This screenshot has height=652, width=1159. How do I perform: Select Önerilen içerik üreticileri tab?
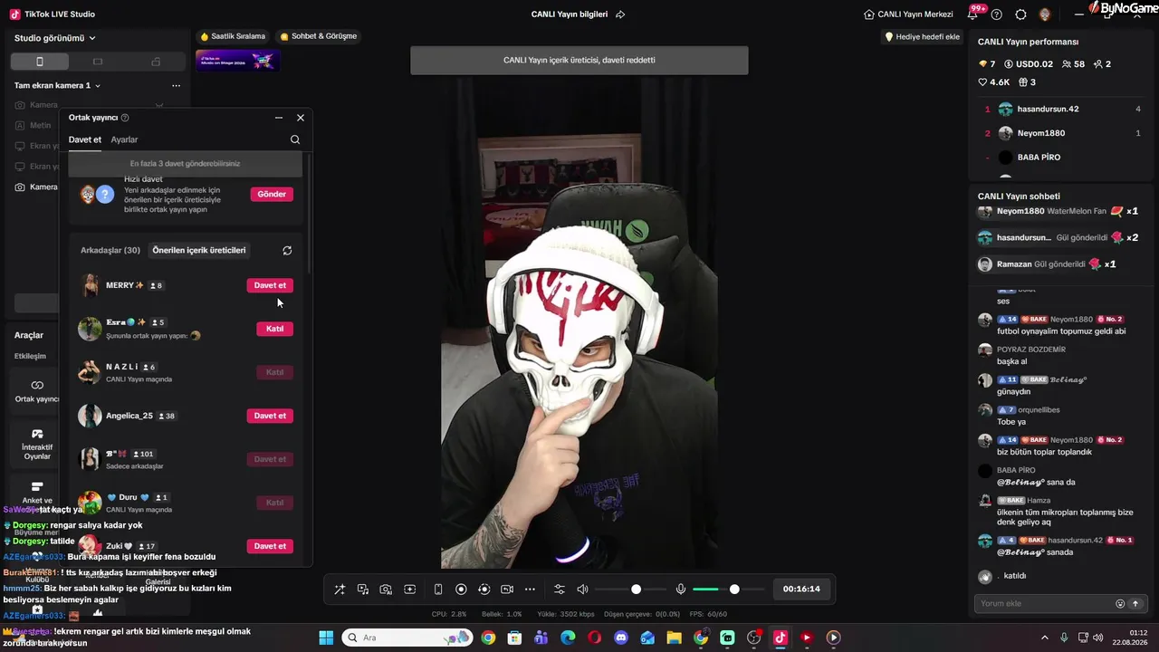click(199, 250)
